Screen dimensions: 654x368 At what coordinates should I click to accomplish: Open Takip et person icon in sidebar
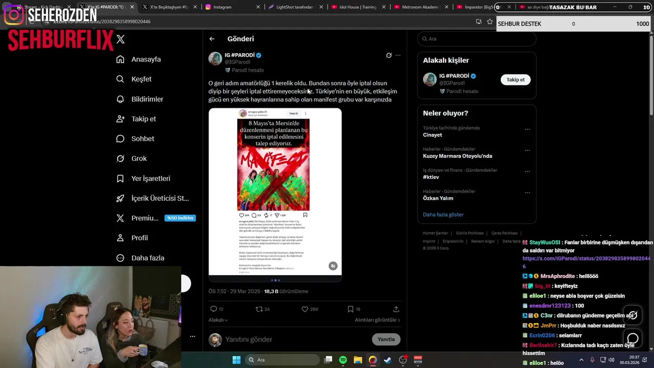[120, 119]
